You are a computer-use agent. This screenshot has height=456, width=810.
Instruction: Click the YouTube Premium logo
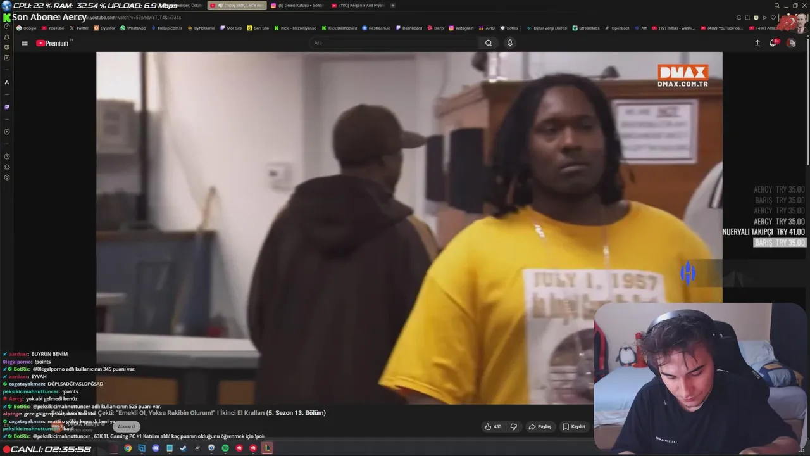(x=53, y=43)
